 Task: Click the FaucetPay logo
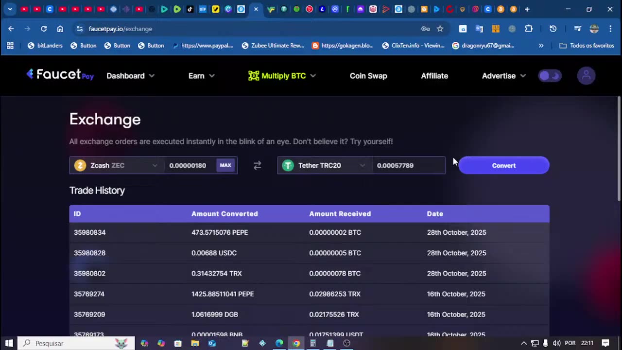click(60, 74)
